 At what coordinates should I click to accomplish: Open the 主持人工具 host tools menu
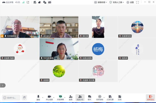pyautogui.click(x=117, y=2)
